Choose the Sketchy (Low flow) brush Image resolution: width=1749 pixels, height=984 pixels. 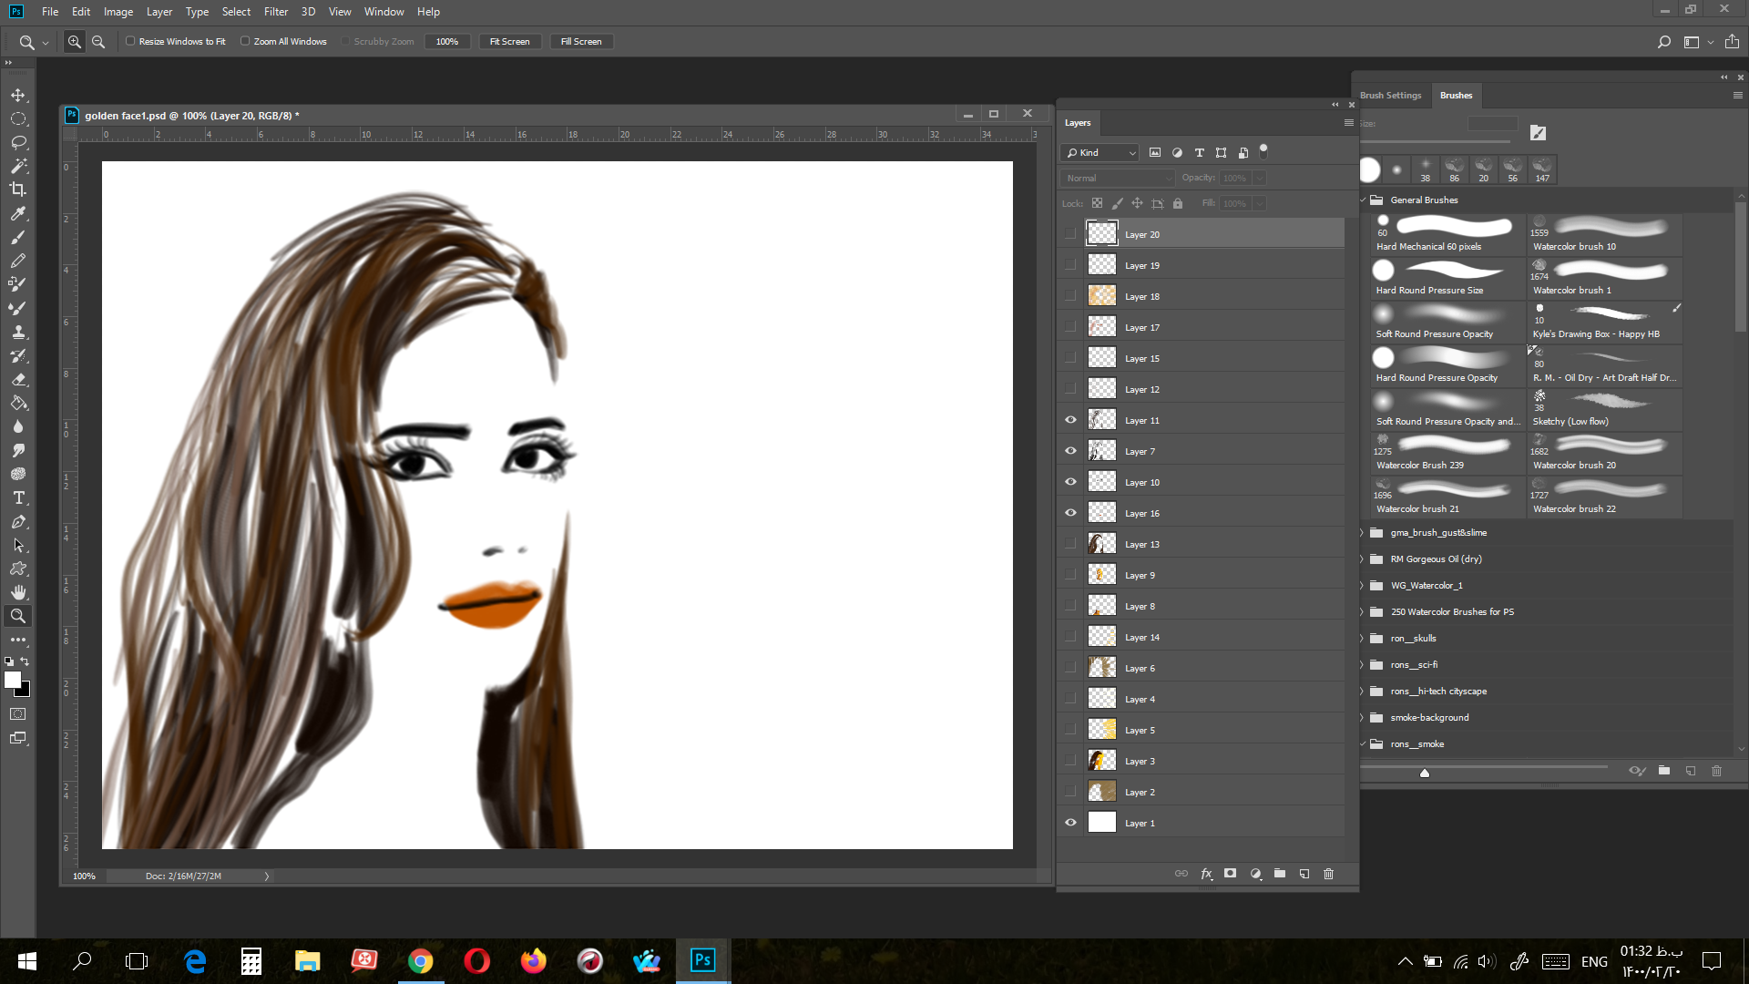(1604, 409)
